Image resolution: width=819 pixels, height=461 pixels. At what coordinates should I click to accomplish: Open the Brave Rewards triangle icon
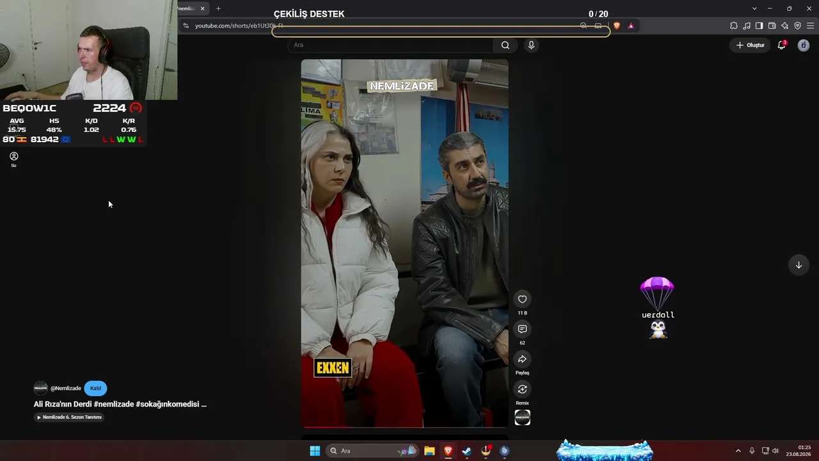pyautogui.click(x=631, y=26)
